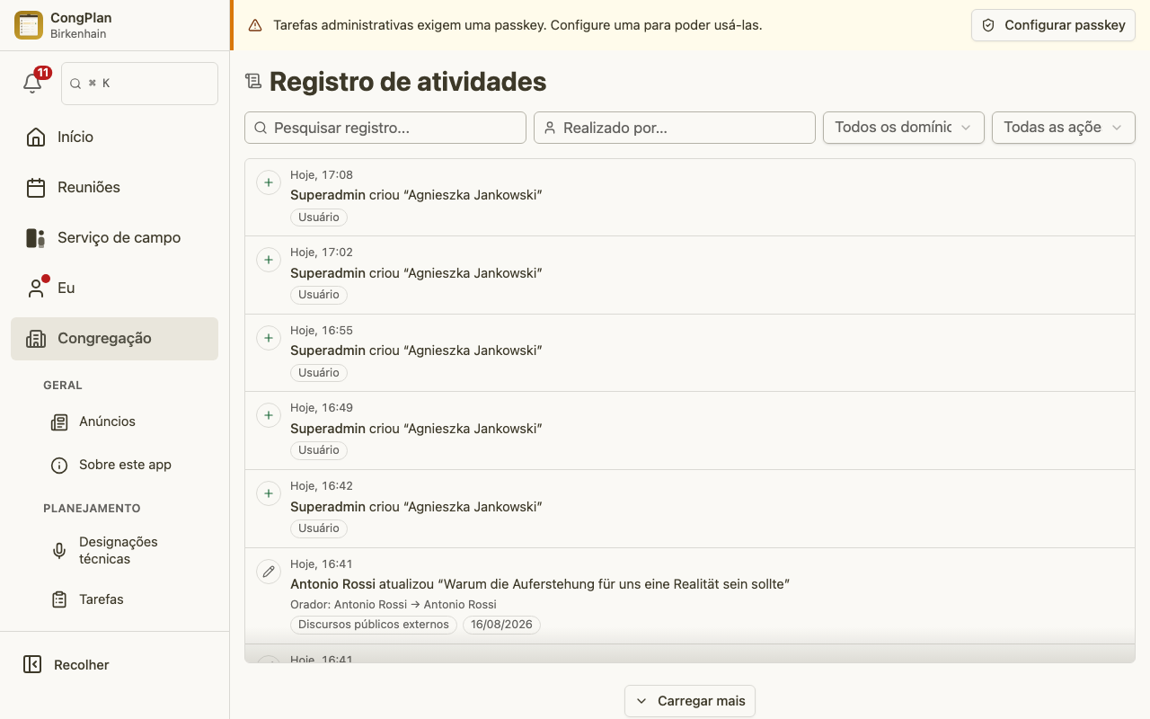Screen dimensions: 1150x719
Task: Click the Eu person icon
Action: 36,288
